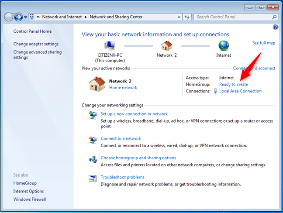
Task: Click the Set up a new connection icon
Action: click(93, 115)
